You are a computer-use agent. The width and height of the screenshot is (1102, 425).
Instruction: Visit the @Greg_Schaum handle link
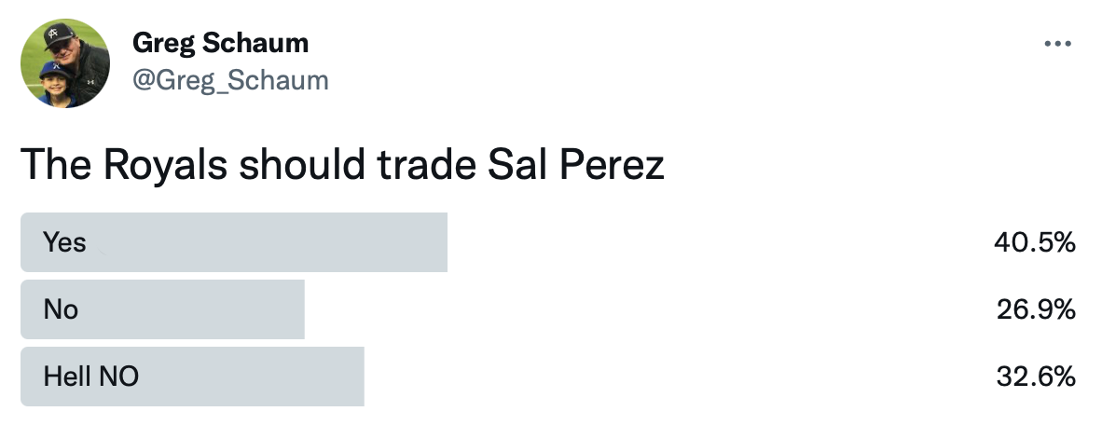230,80
